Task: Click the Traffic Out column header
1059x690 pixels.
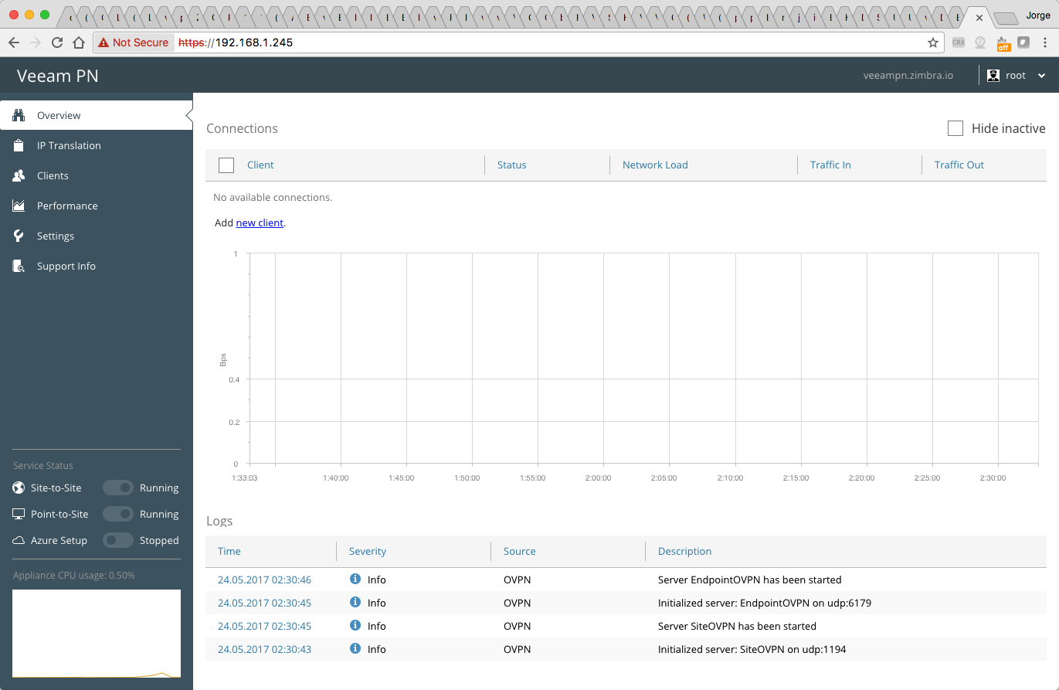Action: [959, 165]
